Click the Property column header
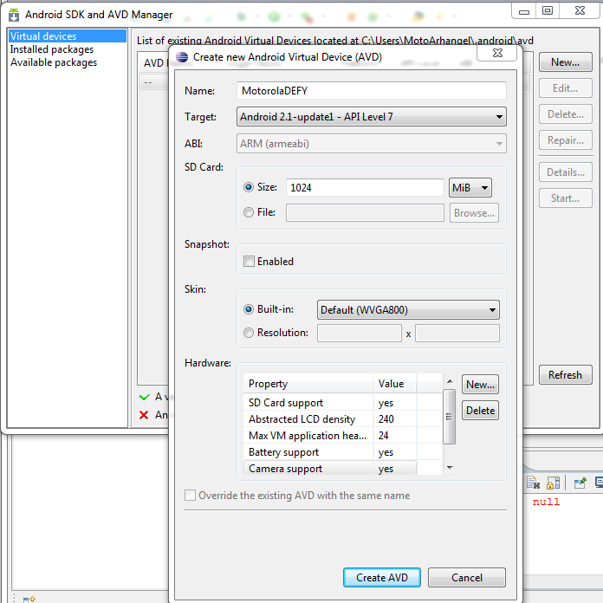Screen dimensions: 603x603 click(308, 384)
